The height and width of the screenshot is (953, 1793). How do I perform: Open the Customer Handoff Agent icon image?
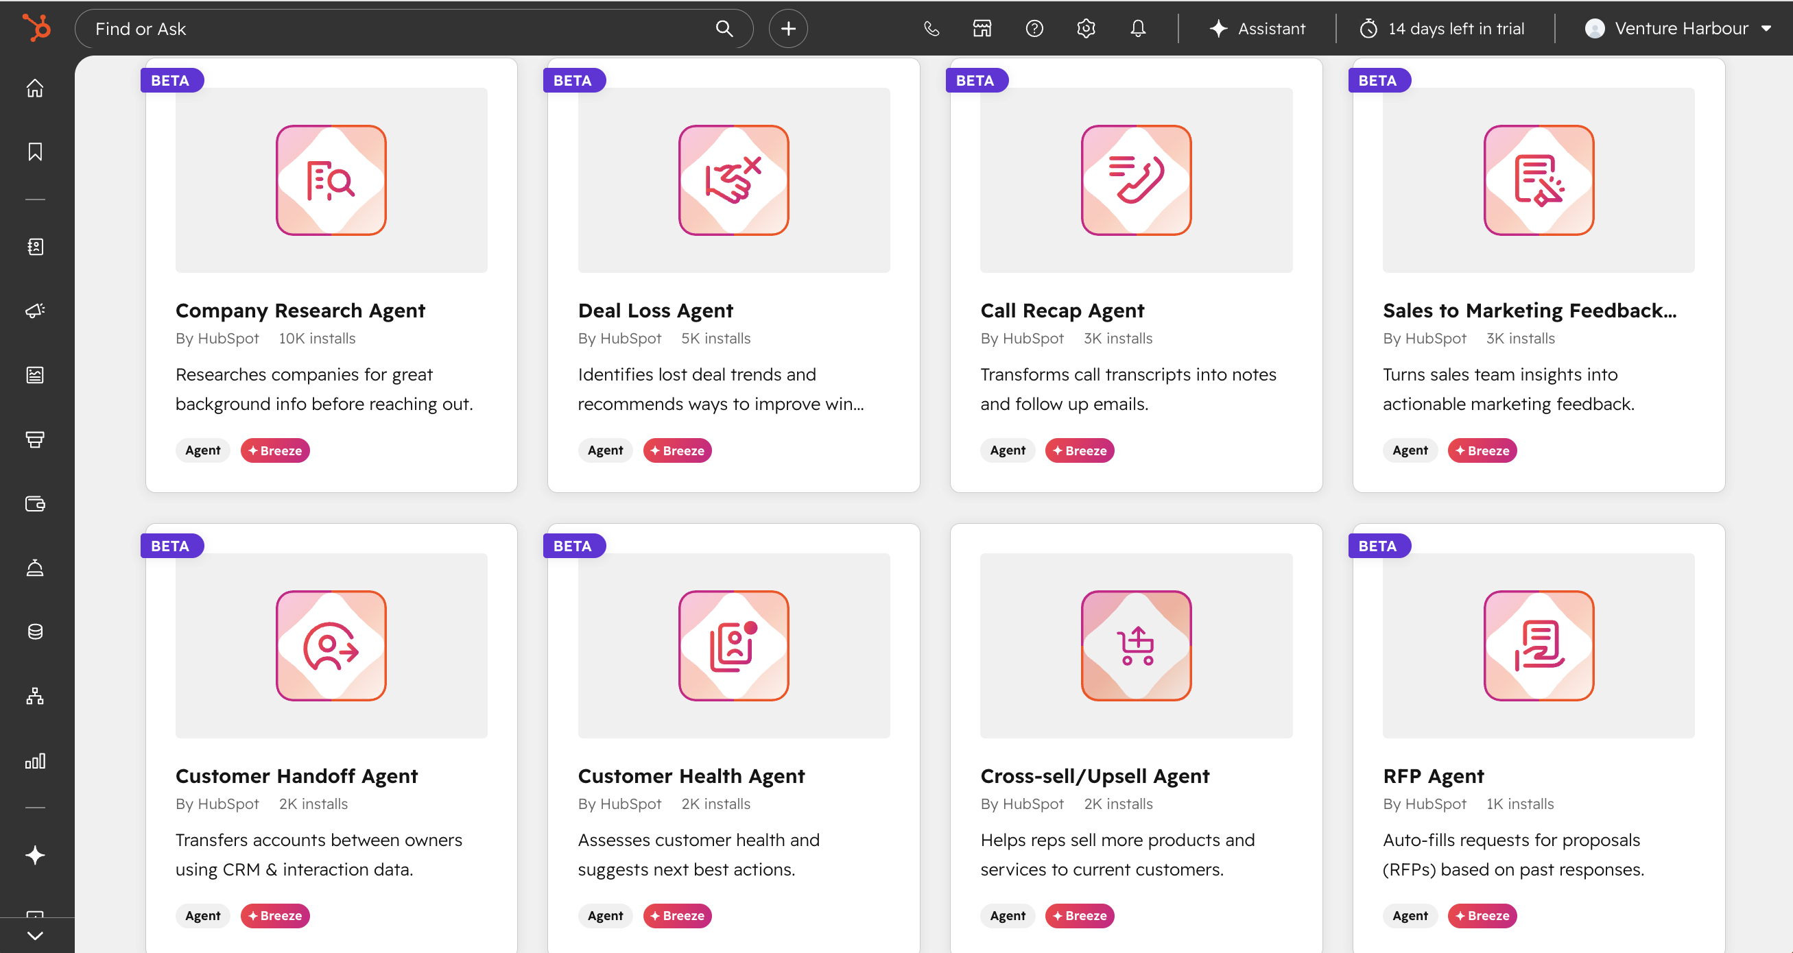[331, 645]
